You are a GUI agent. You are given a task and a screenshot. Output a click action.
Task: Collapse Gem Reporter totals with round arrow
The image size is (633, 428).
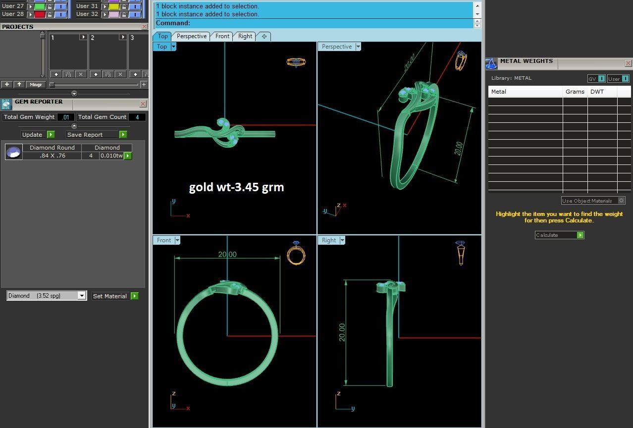tap(74, 126)
